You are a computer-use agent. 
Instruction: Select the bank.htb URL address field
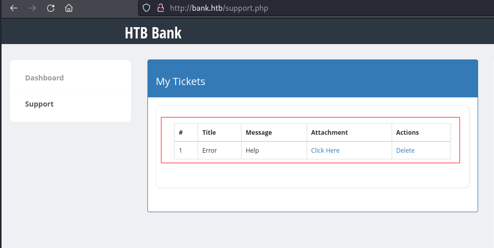[x=316, y=8]
